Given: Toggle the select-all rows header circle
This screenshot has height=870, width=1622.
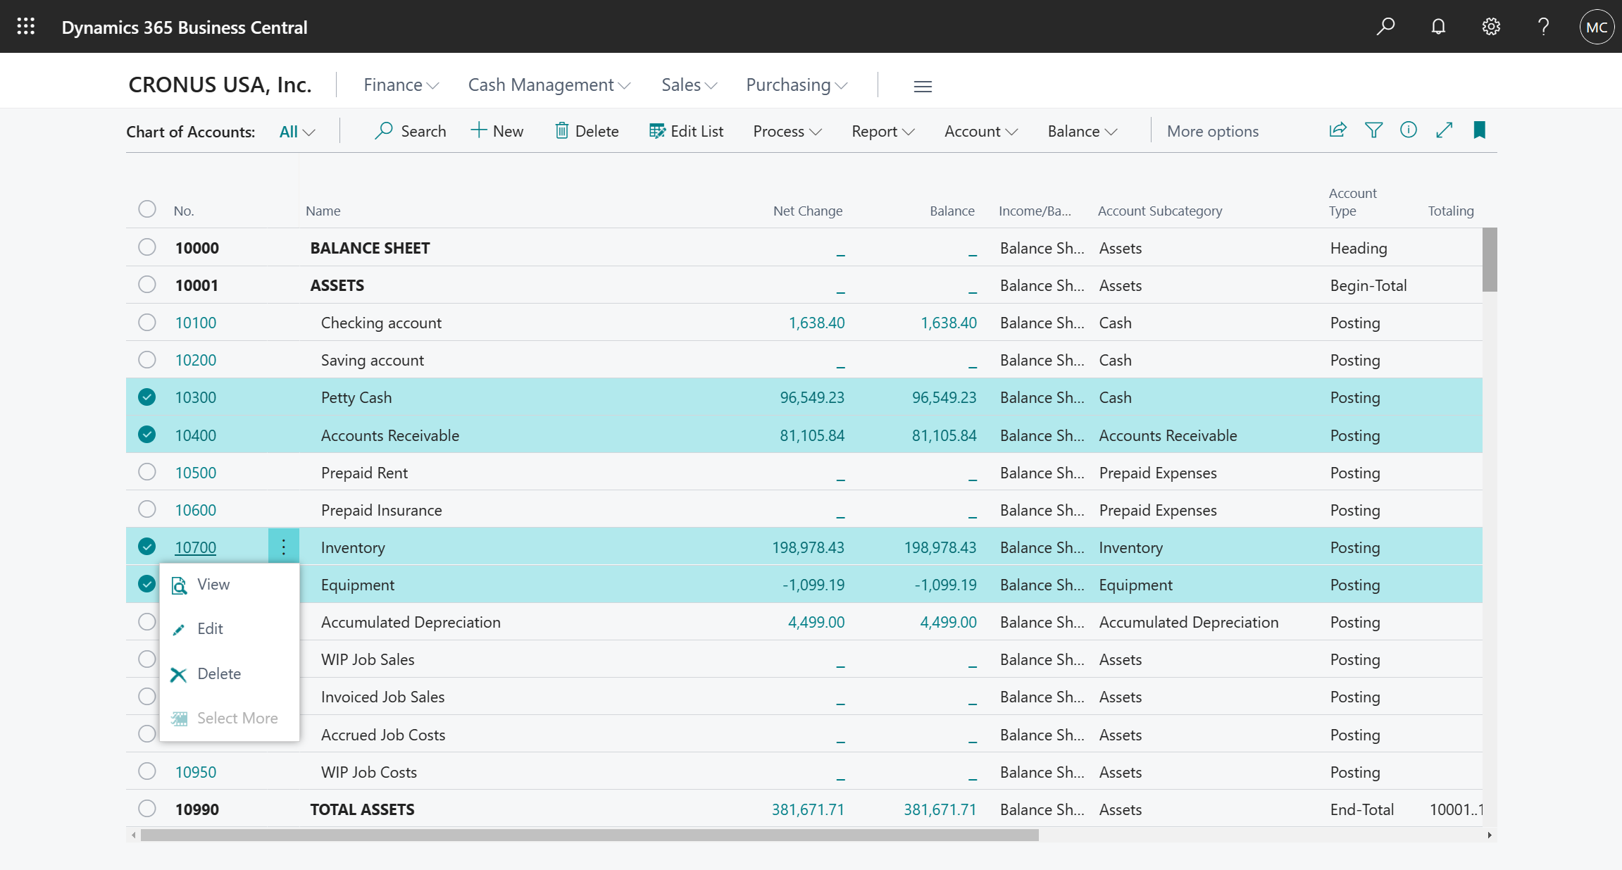Looking at the screenshot, I should point(146,209).
